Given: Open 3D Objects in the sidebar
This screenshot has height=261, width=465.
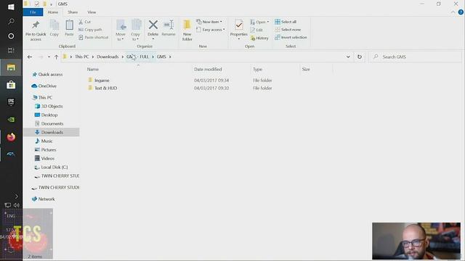Looking at the screenshot, I should pyautogui.click(x=49, y=106).
